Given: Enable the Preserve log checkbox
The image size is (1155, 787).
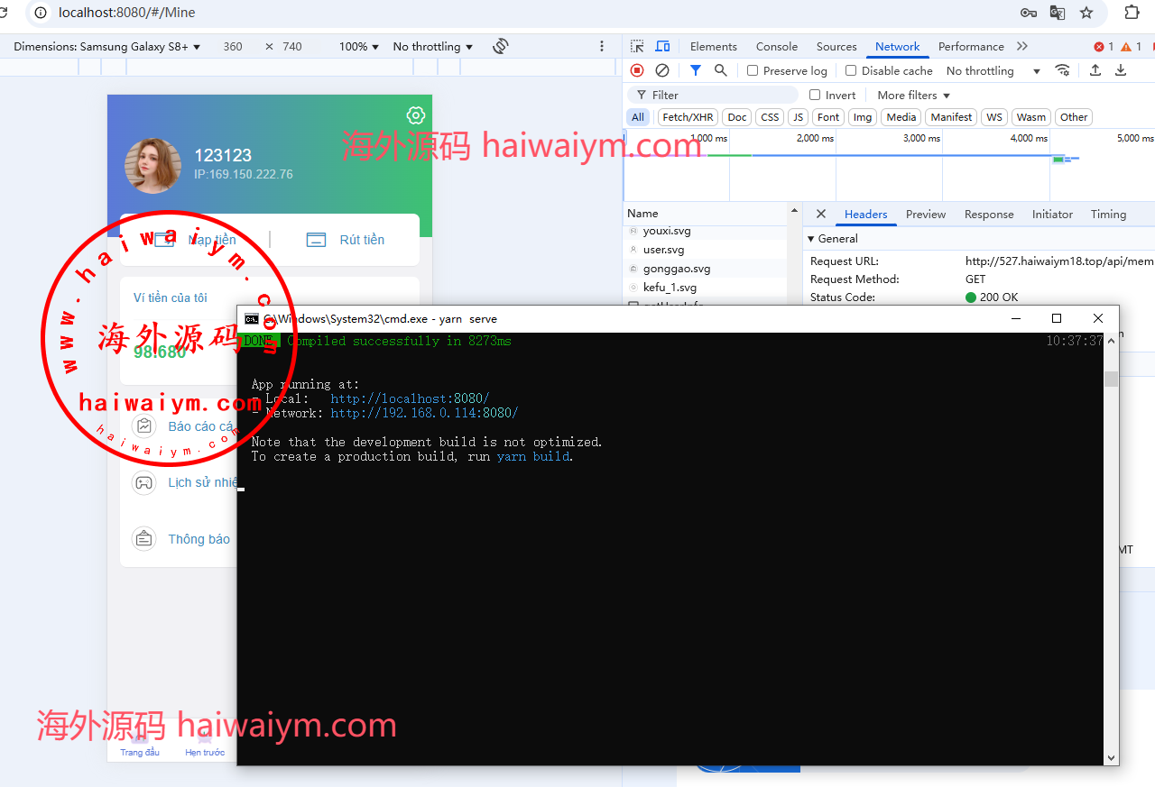Looking at the screenshot, I should (753, 71).
